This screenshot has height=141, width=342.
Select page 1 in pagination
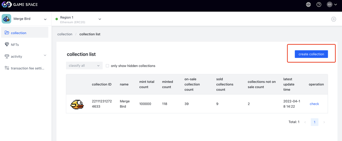pos(314,122)
